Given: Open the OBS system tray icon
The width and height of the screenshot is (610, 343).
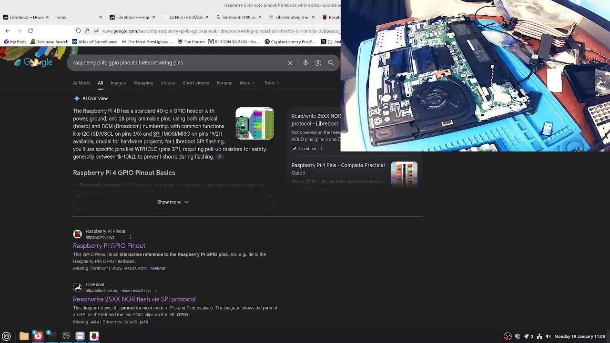Looking at the screenshot, I should (x=508, y=336).
